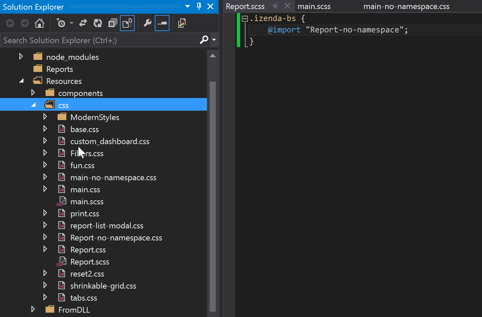This screenshot has width=482, height=317.
Task: Toggle the pin on Report.scss tab
Action: click(x=275, y=6)
